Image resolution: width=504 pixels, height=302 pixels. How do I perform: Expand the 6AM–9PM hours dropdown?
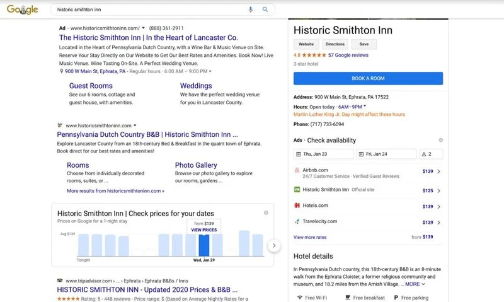[x=365, y=106]
